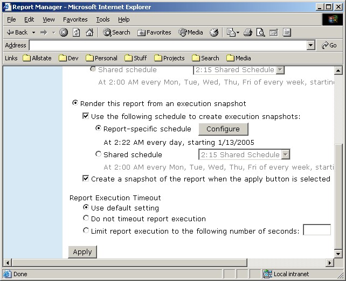Viewport: 346px width, 281px height.
Task: Click the Print toolbar icon
Action: pos(248,32)
